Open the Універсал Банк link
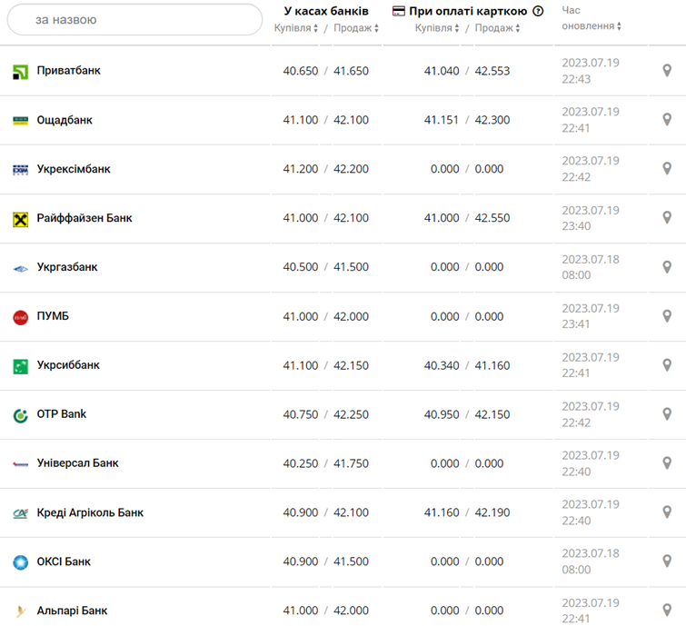 click(x=77, y=463)
